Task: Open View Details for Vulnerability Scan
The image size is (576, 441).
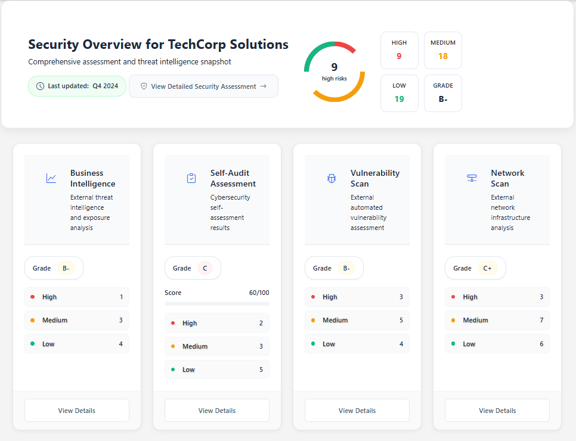Action: (357, 411)
